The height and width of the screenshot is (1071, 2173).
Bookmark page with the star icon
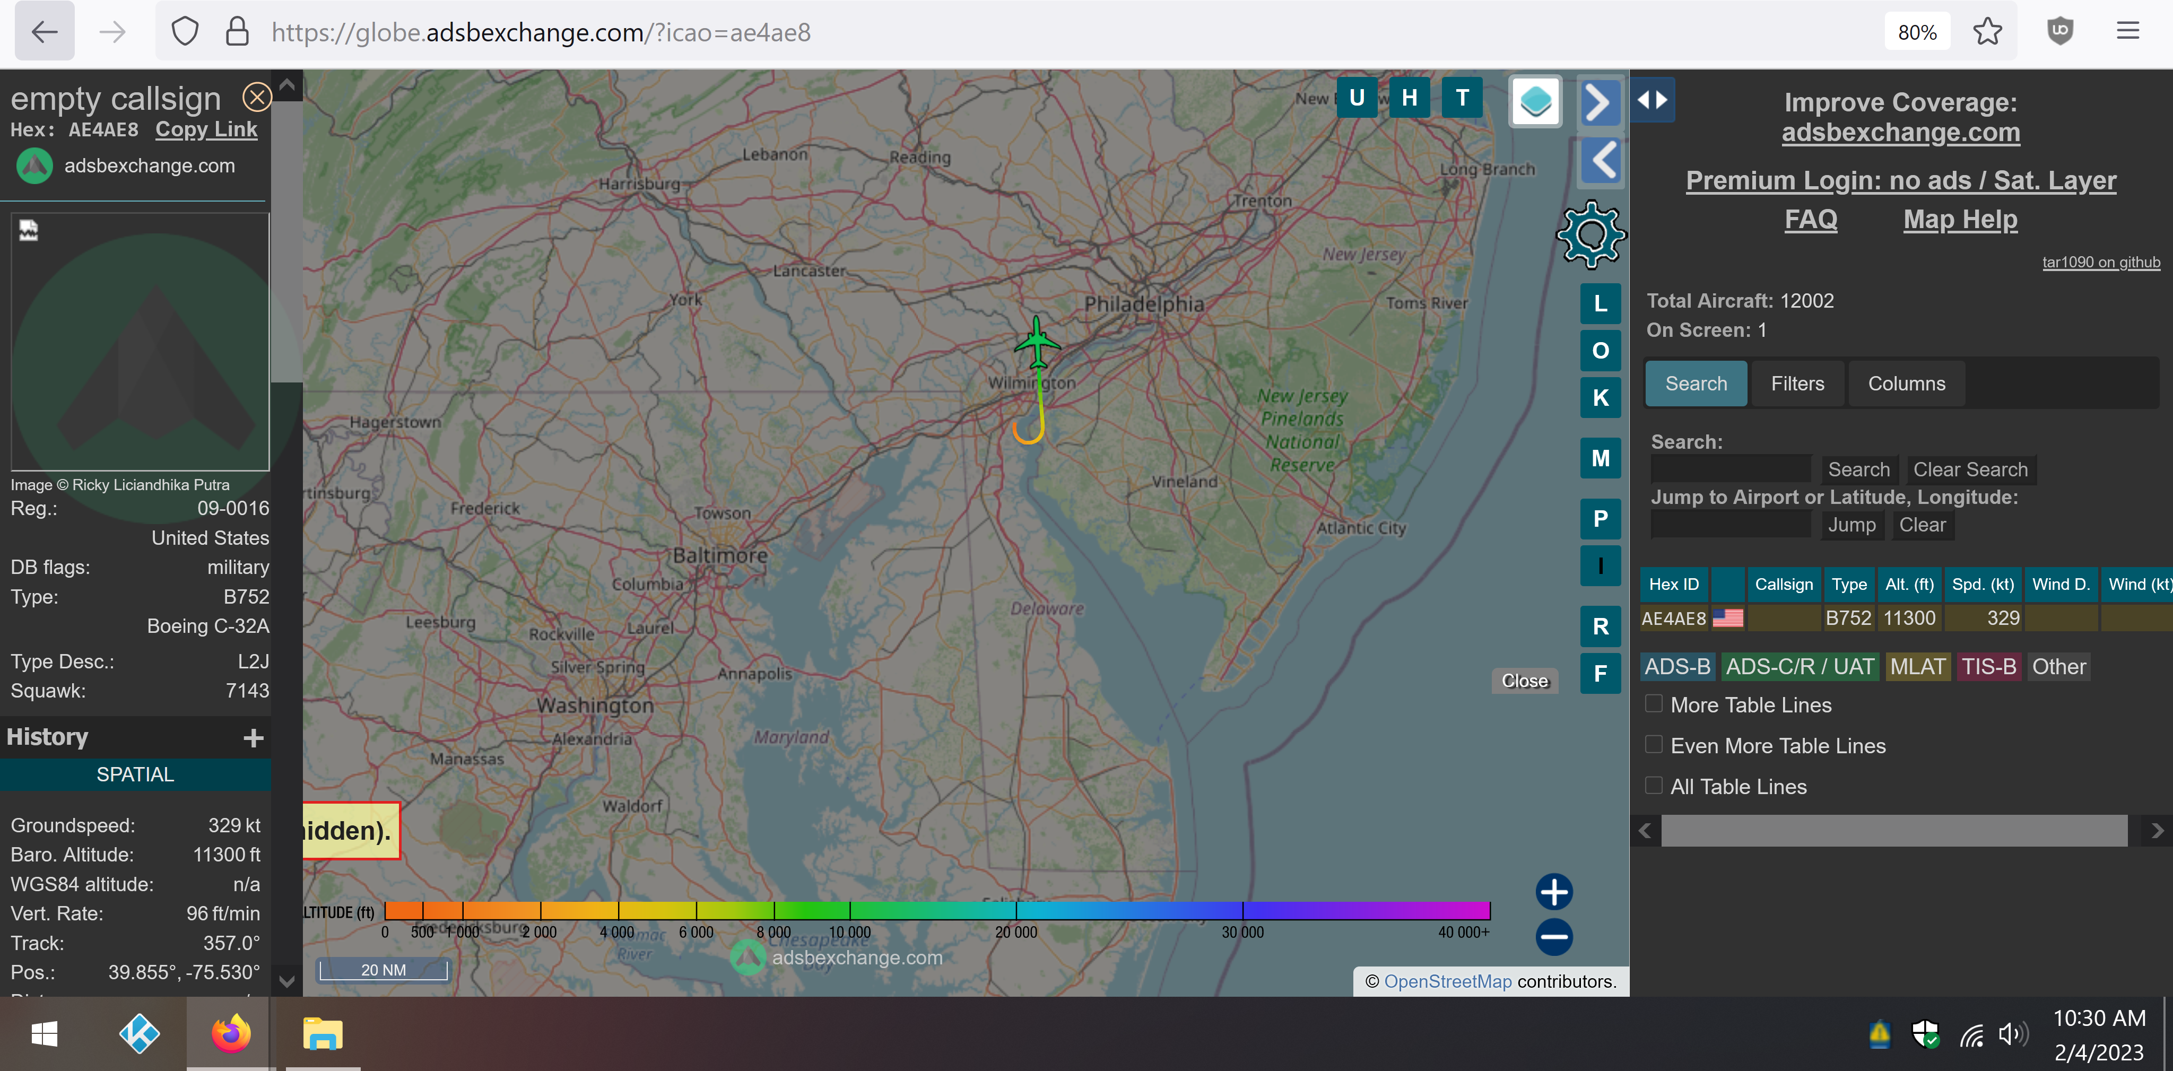point(1987,32)
